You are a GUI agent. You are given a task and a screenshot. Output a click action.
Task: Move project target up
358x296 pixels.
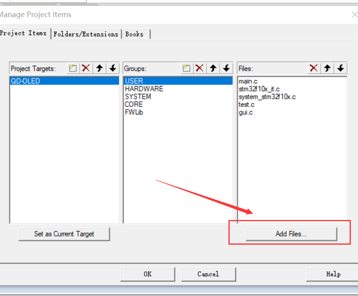[99, 68]
